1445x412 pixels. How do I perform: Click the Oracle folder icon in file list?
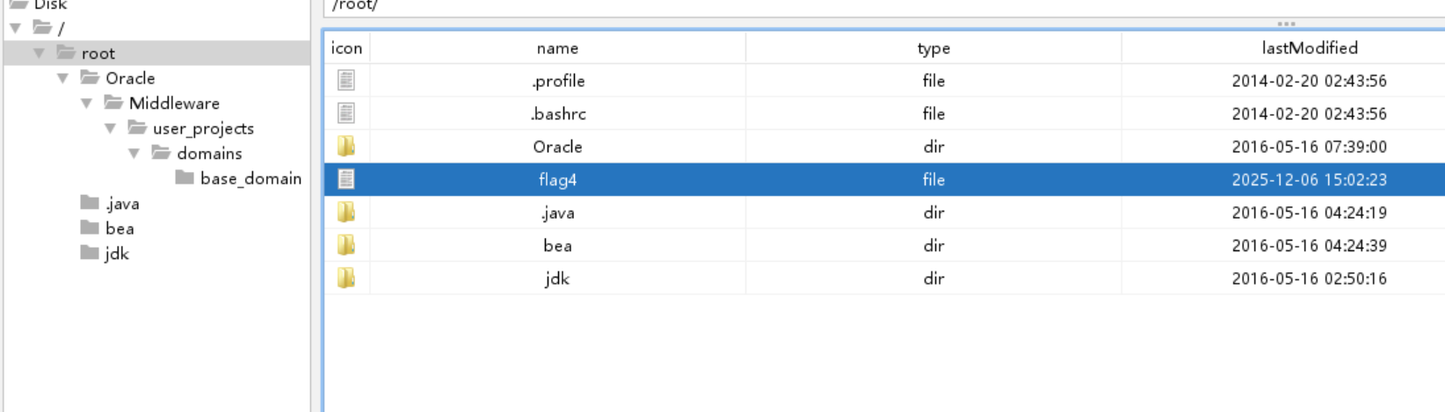pyautogui.click(x=346, y=147)
